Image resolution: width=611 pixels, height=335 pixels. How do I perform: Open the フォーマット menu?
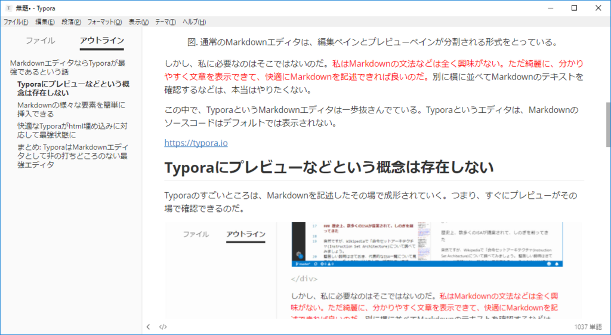point(104,22)
